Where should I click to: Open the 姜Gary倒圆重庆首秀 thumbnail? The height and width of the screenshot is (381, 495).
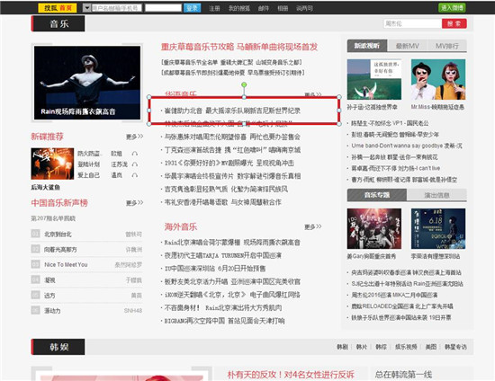pos(374,229)
